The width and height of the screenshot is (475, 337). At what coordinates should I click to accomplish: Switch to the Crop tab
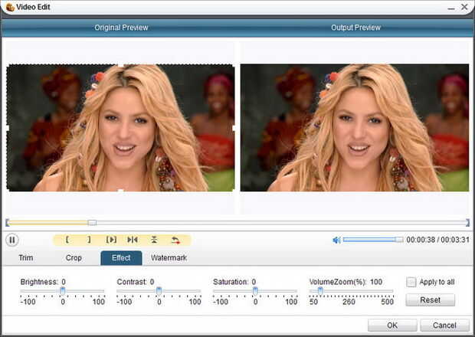tap(74, 257)
